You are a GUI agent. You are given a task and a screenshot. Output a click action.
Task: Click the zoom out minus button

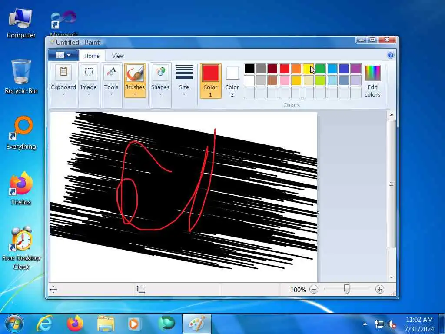point(314,289)
